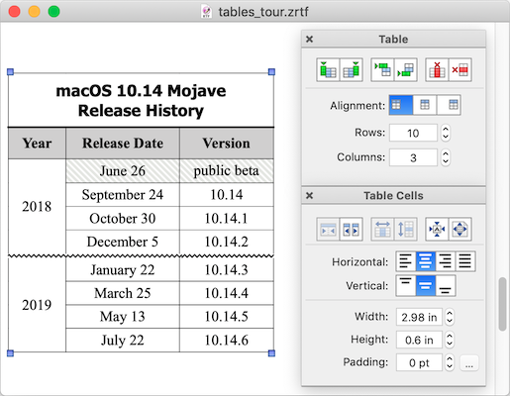Insert a row below
This screenshot has width=510, height=396.
(406, 70)
